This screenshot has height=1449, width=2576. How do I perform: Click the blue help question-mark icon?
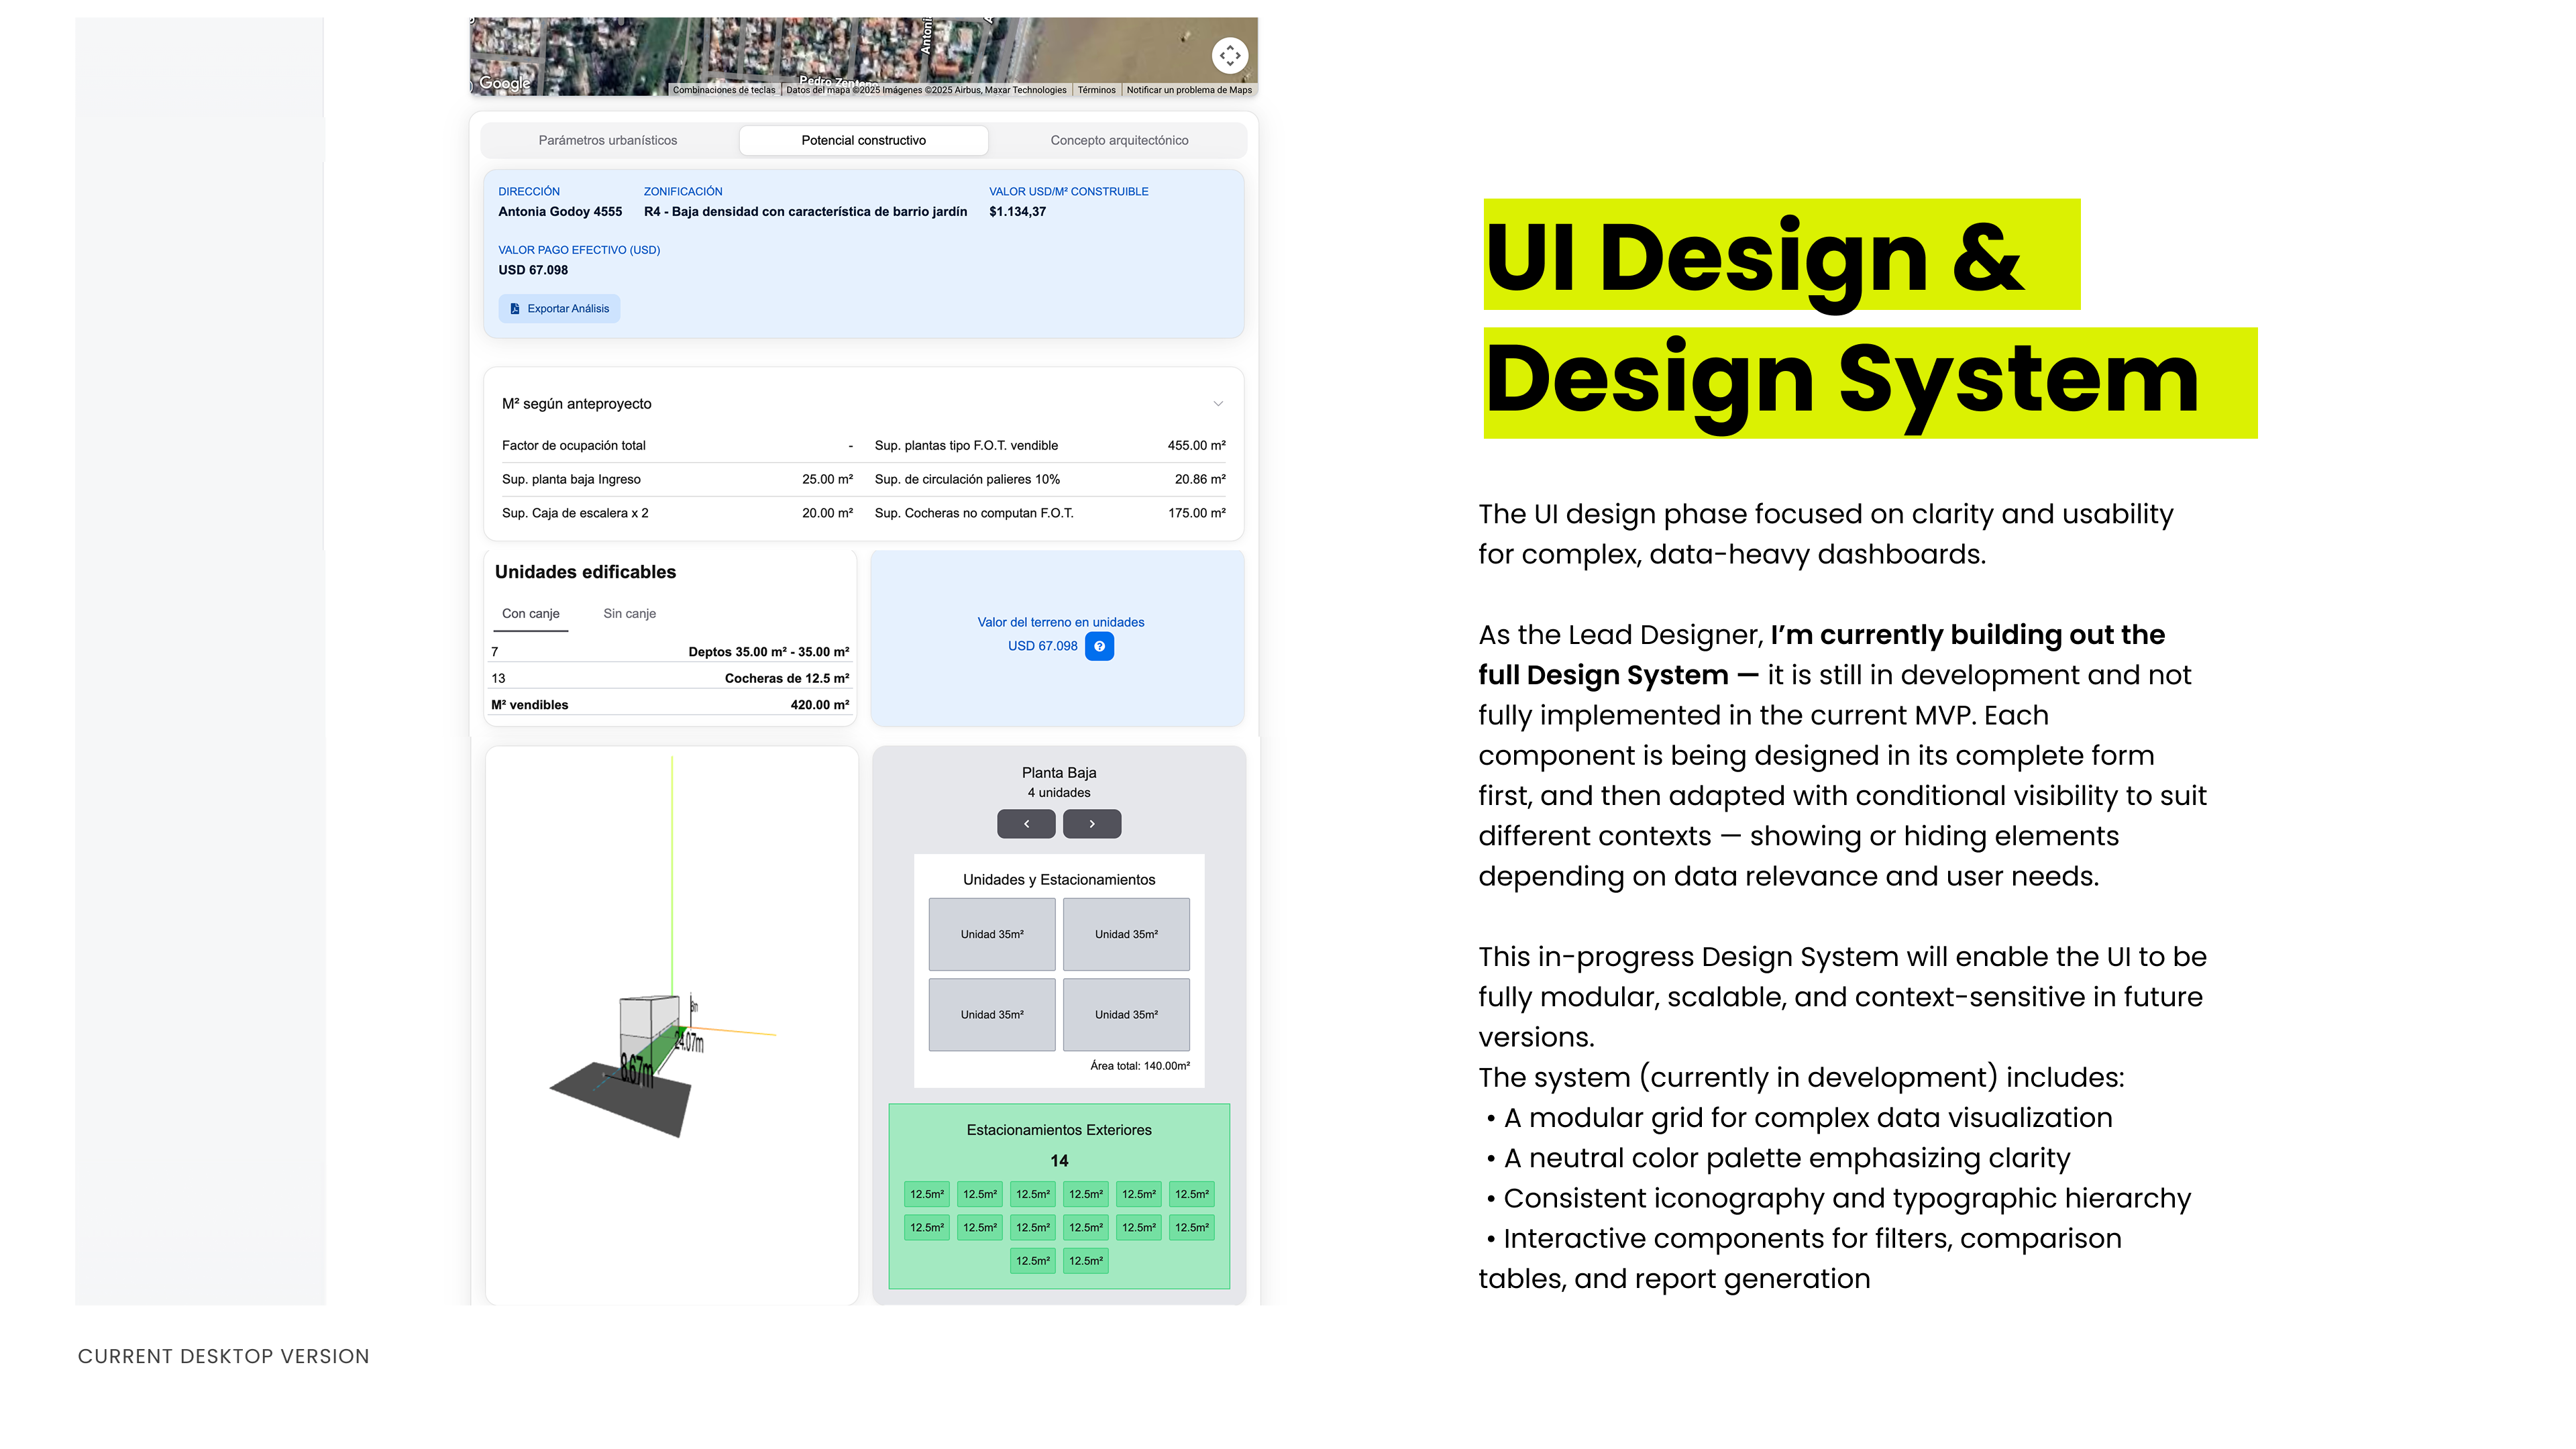pyautogui.click(x=1099, y=646)
